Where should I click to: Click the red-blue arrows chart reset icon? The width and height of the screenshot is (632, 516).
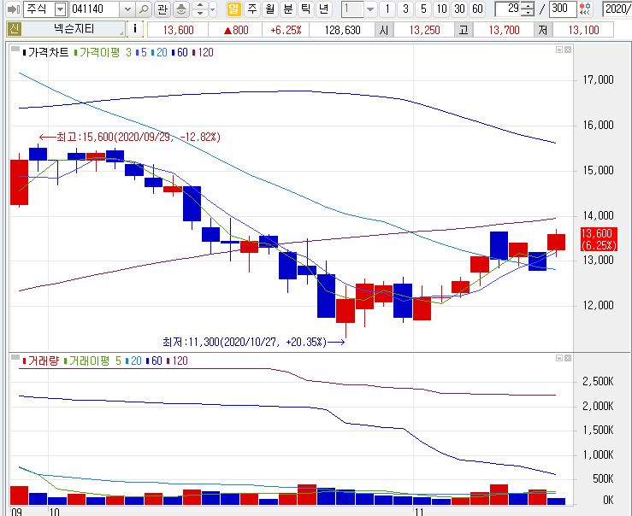click(x=585, y=9)
